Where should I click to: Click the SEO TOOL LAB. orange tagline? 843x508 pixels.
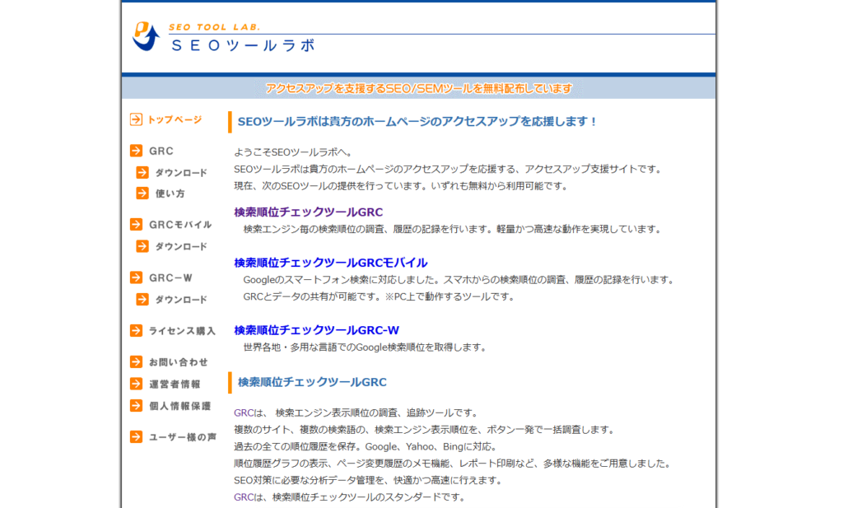(215, 27)
